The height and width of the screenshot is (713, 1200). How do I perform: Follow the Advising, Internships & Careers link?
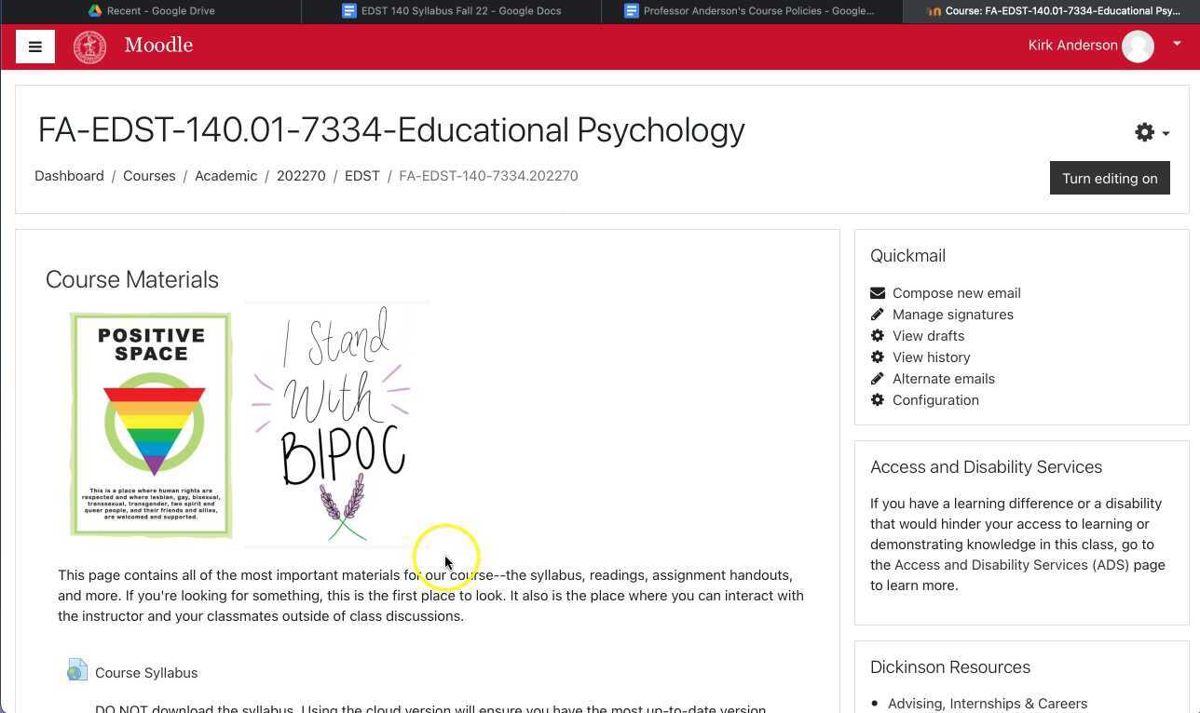coord(988,703)
